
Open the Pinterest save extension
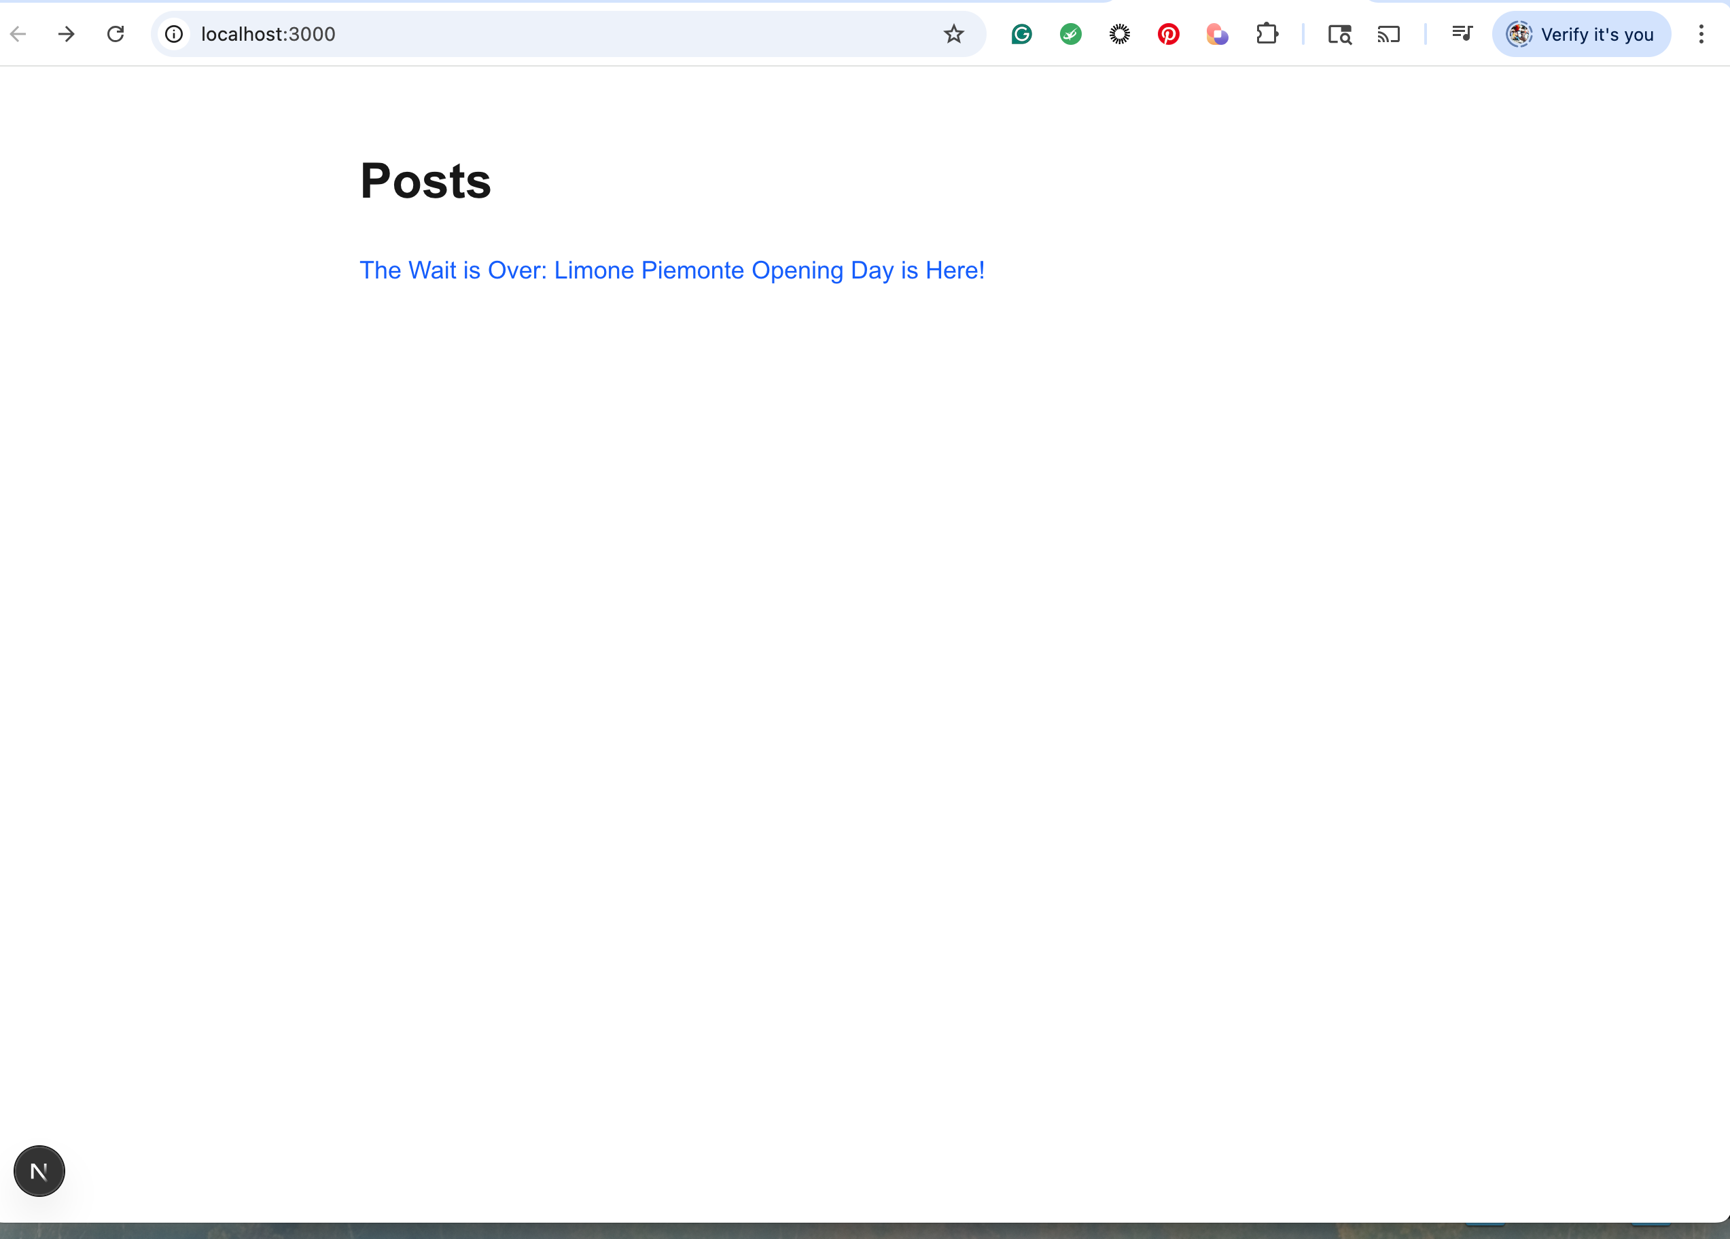[1168, 33]
